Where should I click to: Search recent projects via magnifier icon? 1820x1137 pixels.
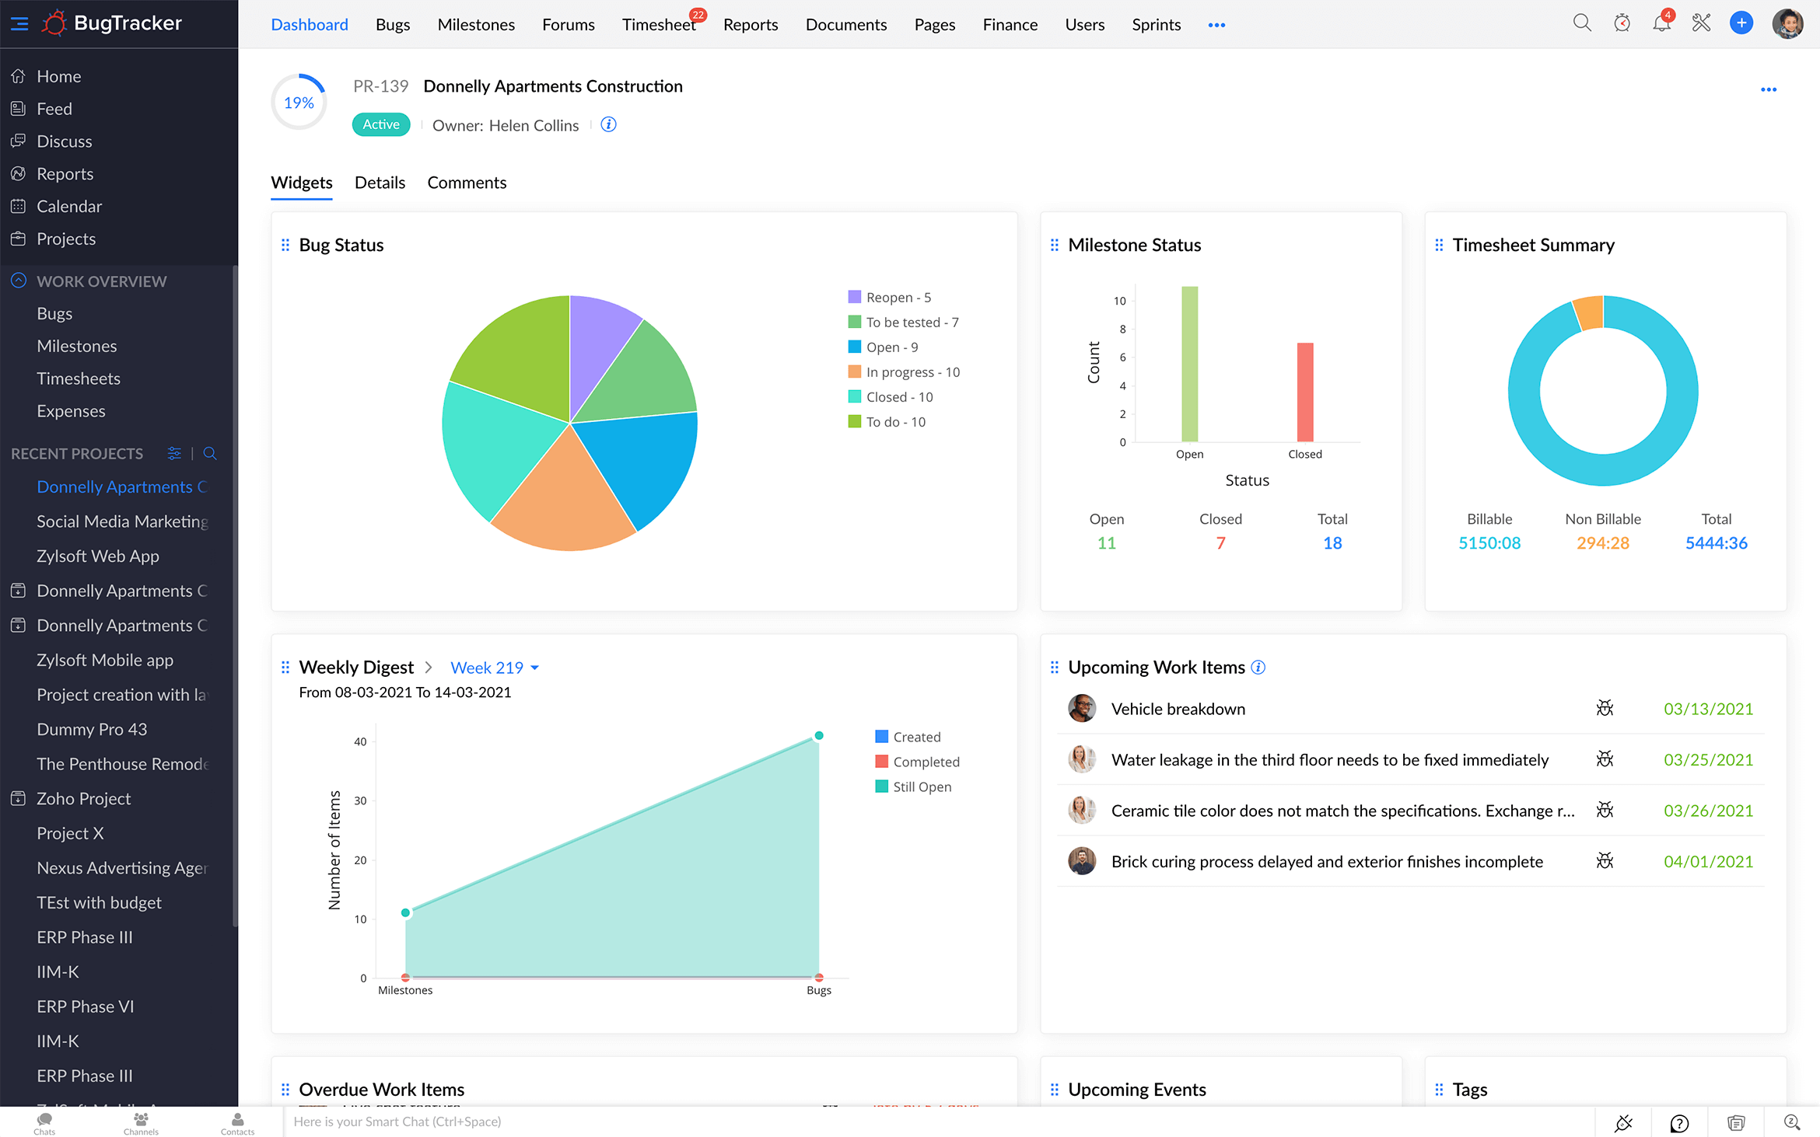(x=209, y=453)
